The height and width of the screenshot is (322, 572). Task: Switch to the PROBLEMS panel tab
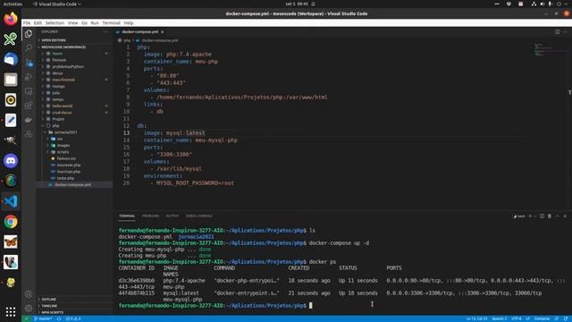coord(150,216)
